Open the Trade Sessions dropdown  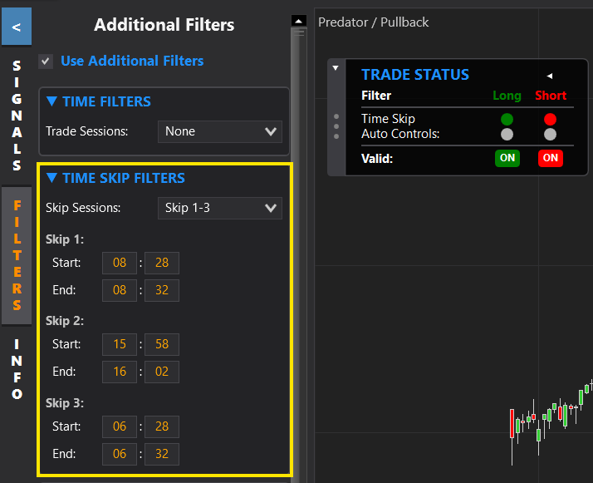[220, 131]
